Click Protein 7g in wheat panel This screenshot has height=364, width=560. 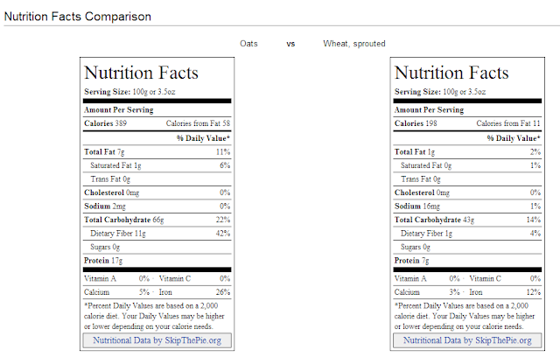point(412,261)
